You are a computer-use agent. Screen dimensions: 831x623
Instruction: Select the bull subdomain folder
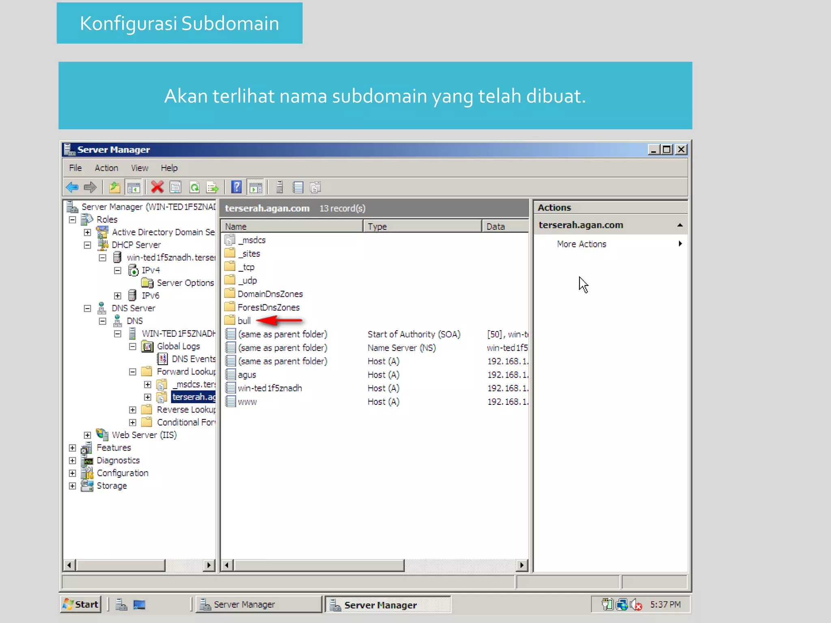(x=244, y=321)
